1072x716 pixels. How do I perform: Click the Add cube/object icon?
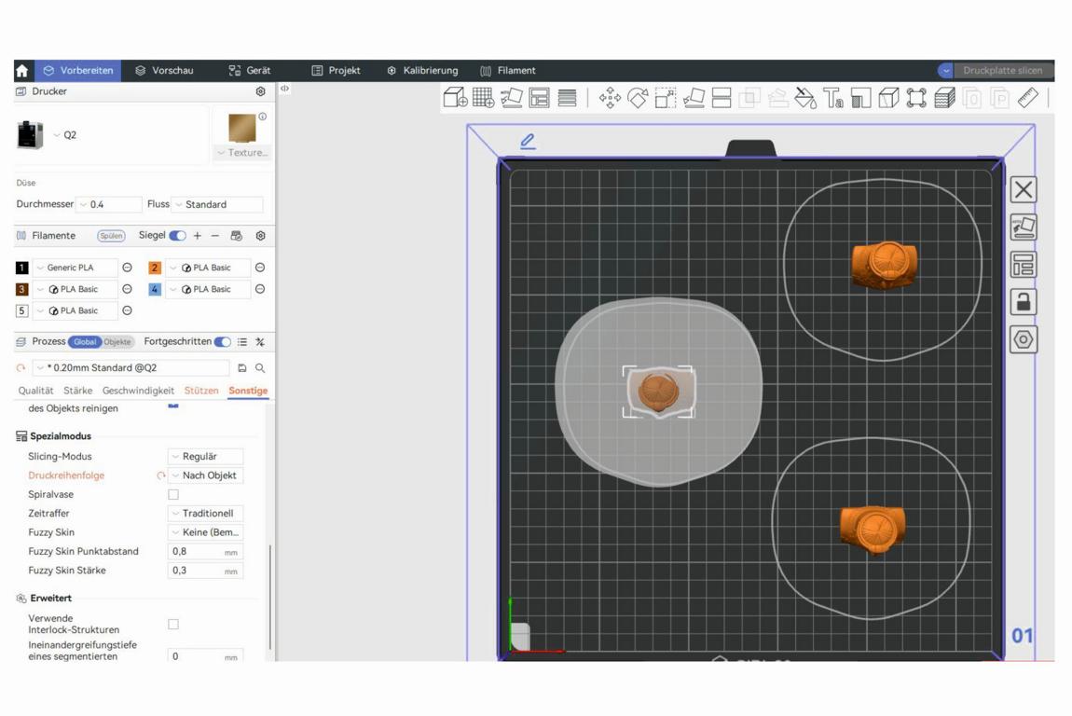pyautogui.click(x=455, y=98)
